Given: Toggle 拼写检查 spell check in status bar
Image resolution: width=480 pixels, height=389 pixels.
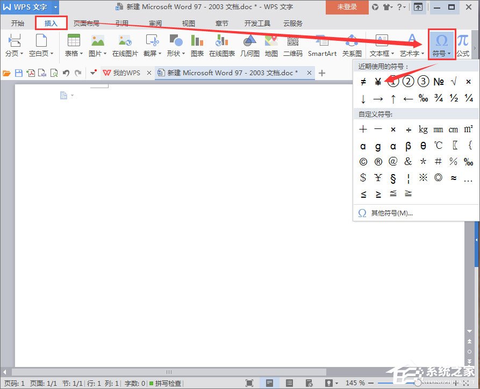Looking at the screenshot, I should 166,383.
